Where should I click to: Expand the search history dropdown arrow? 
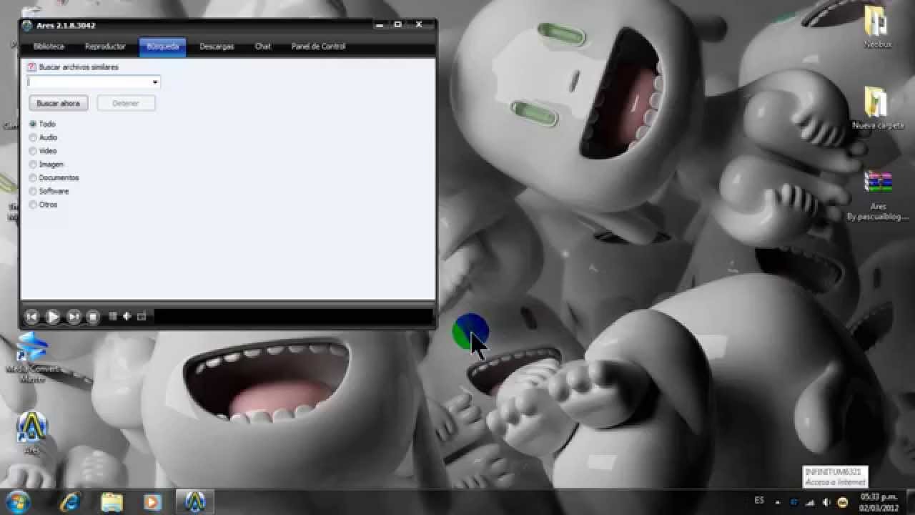[x=155, y=82]
